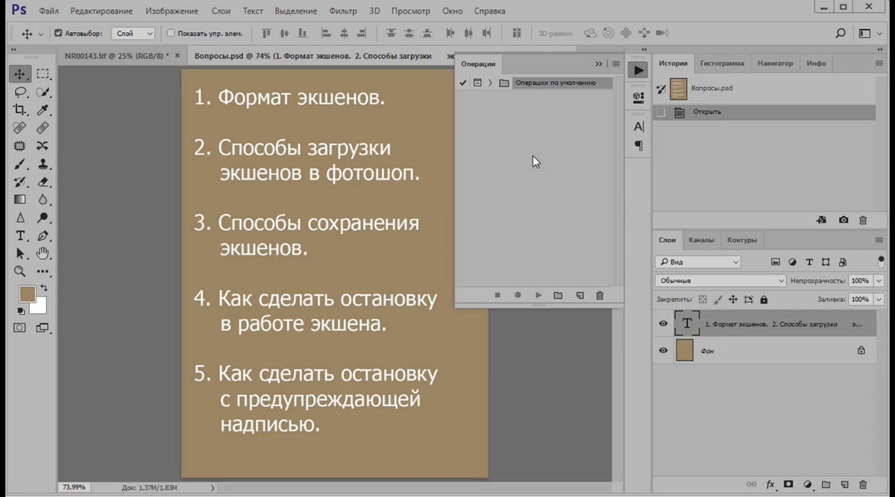Open blend mode Обычные dropdown
The width and height of the screenshot is (895, 497).
pos(720,281)
